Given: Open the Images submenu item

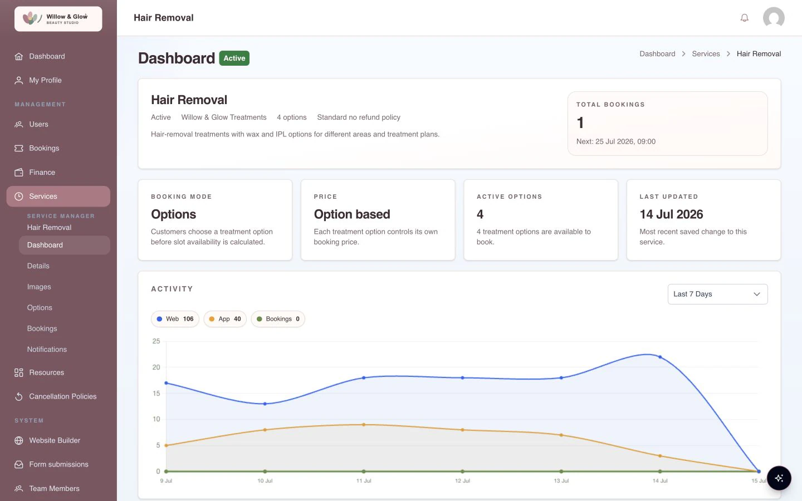Looking at the screenshot, I should pyautogui.click(x=65, y=287).
